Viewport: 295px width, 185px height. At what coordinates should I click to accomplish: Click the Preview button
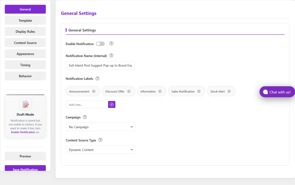[x=25, y=156]
